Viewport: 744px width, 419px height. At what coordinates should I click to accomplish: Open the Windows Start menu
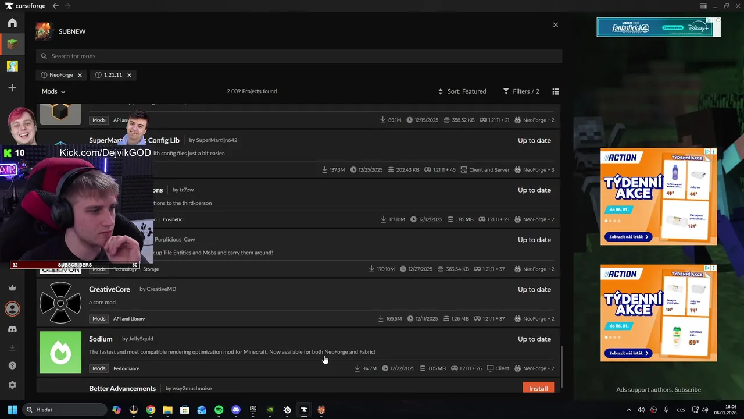click(x=12, y=410)
